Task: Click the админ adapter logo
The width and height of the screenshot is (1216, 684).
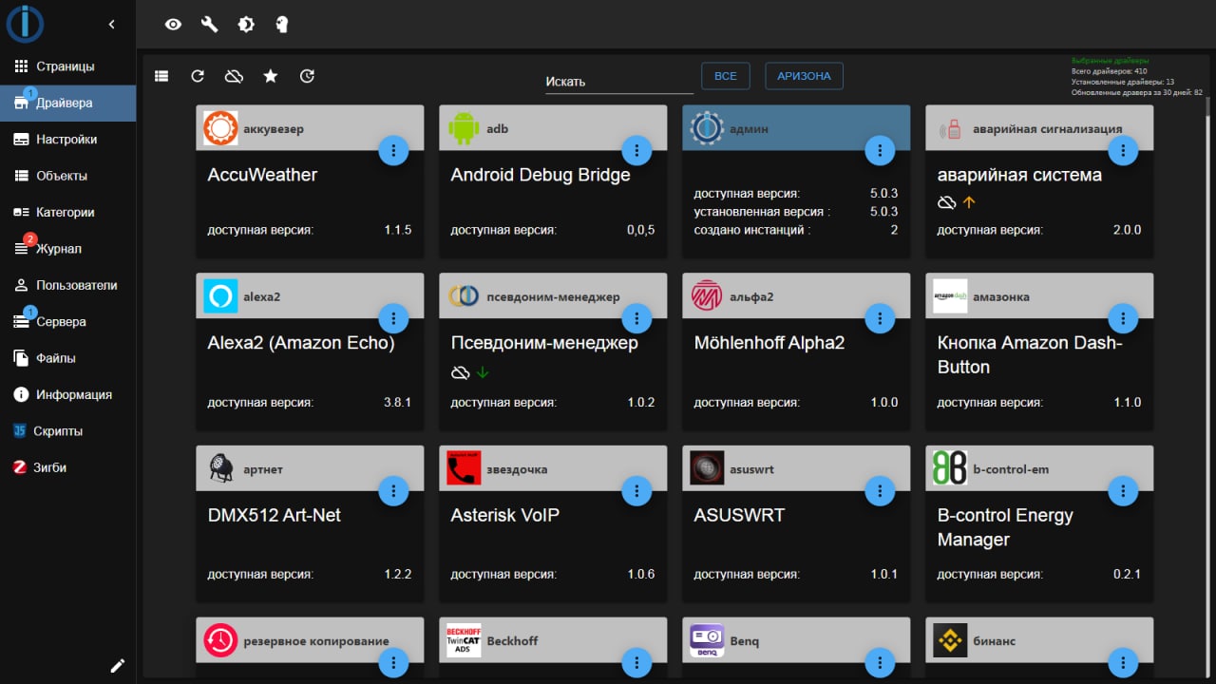Action: (x=707, y=128)
